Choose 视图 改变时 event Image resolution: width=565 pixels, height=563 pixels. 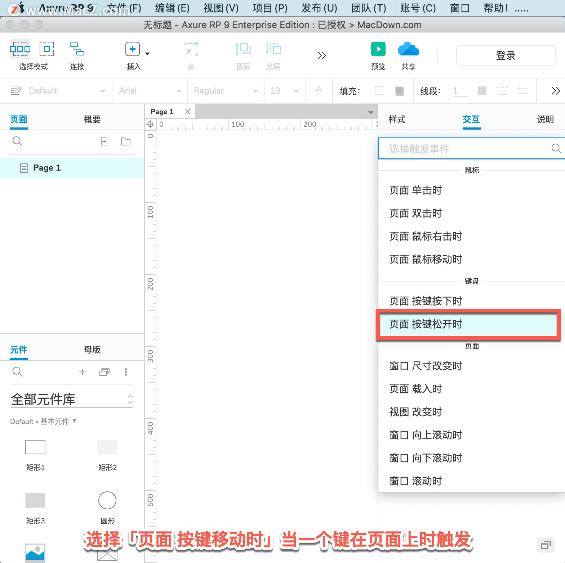click(472, 412)
